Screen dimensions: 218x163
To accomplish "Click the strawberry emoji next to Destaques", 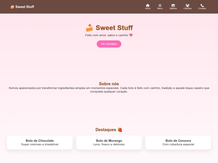I will click(x=120, y=130).
